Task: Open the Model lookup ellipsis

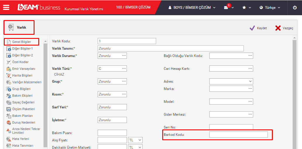Action: point(250,101)
